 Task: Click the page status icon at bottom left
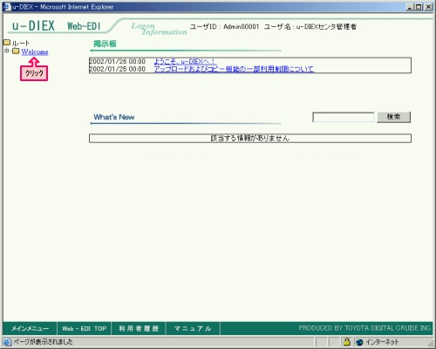point(8,342)
